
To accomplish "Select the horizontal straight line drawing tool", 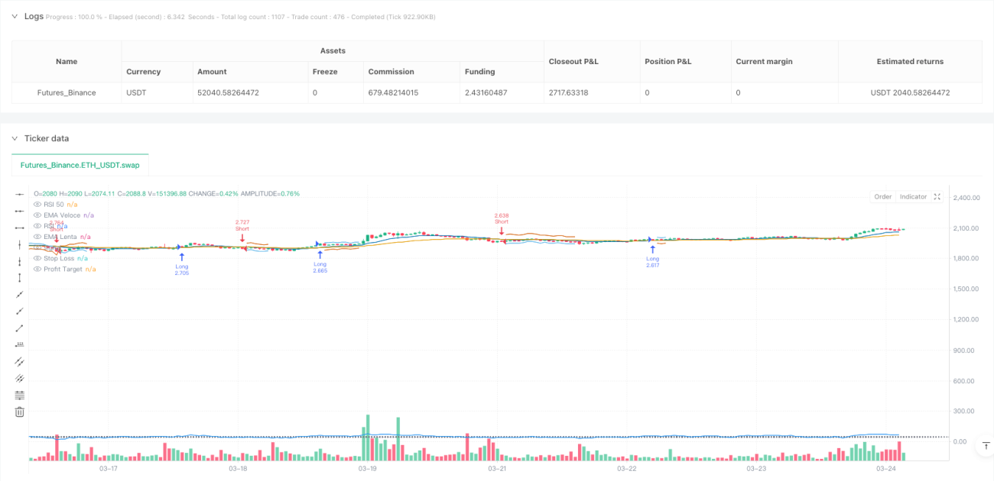I will click(x=20, y=195).
